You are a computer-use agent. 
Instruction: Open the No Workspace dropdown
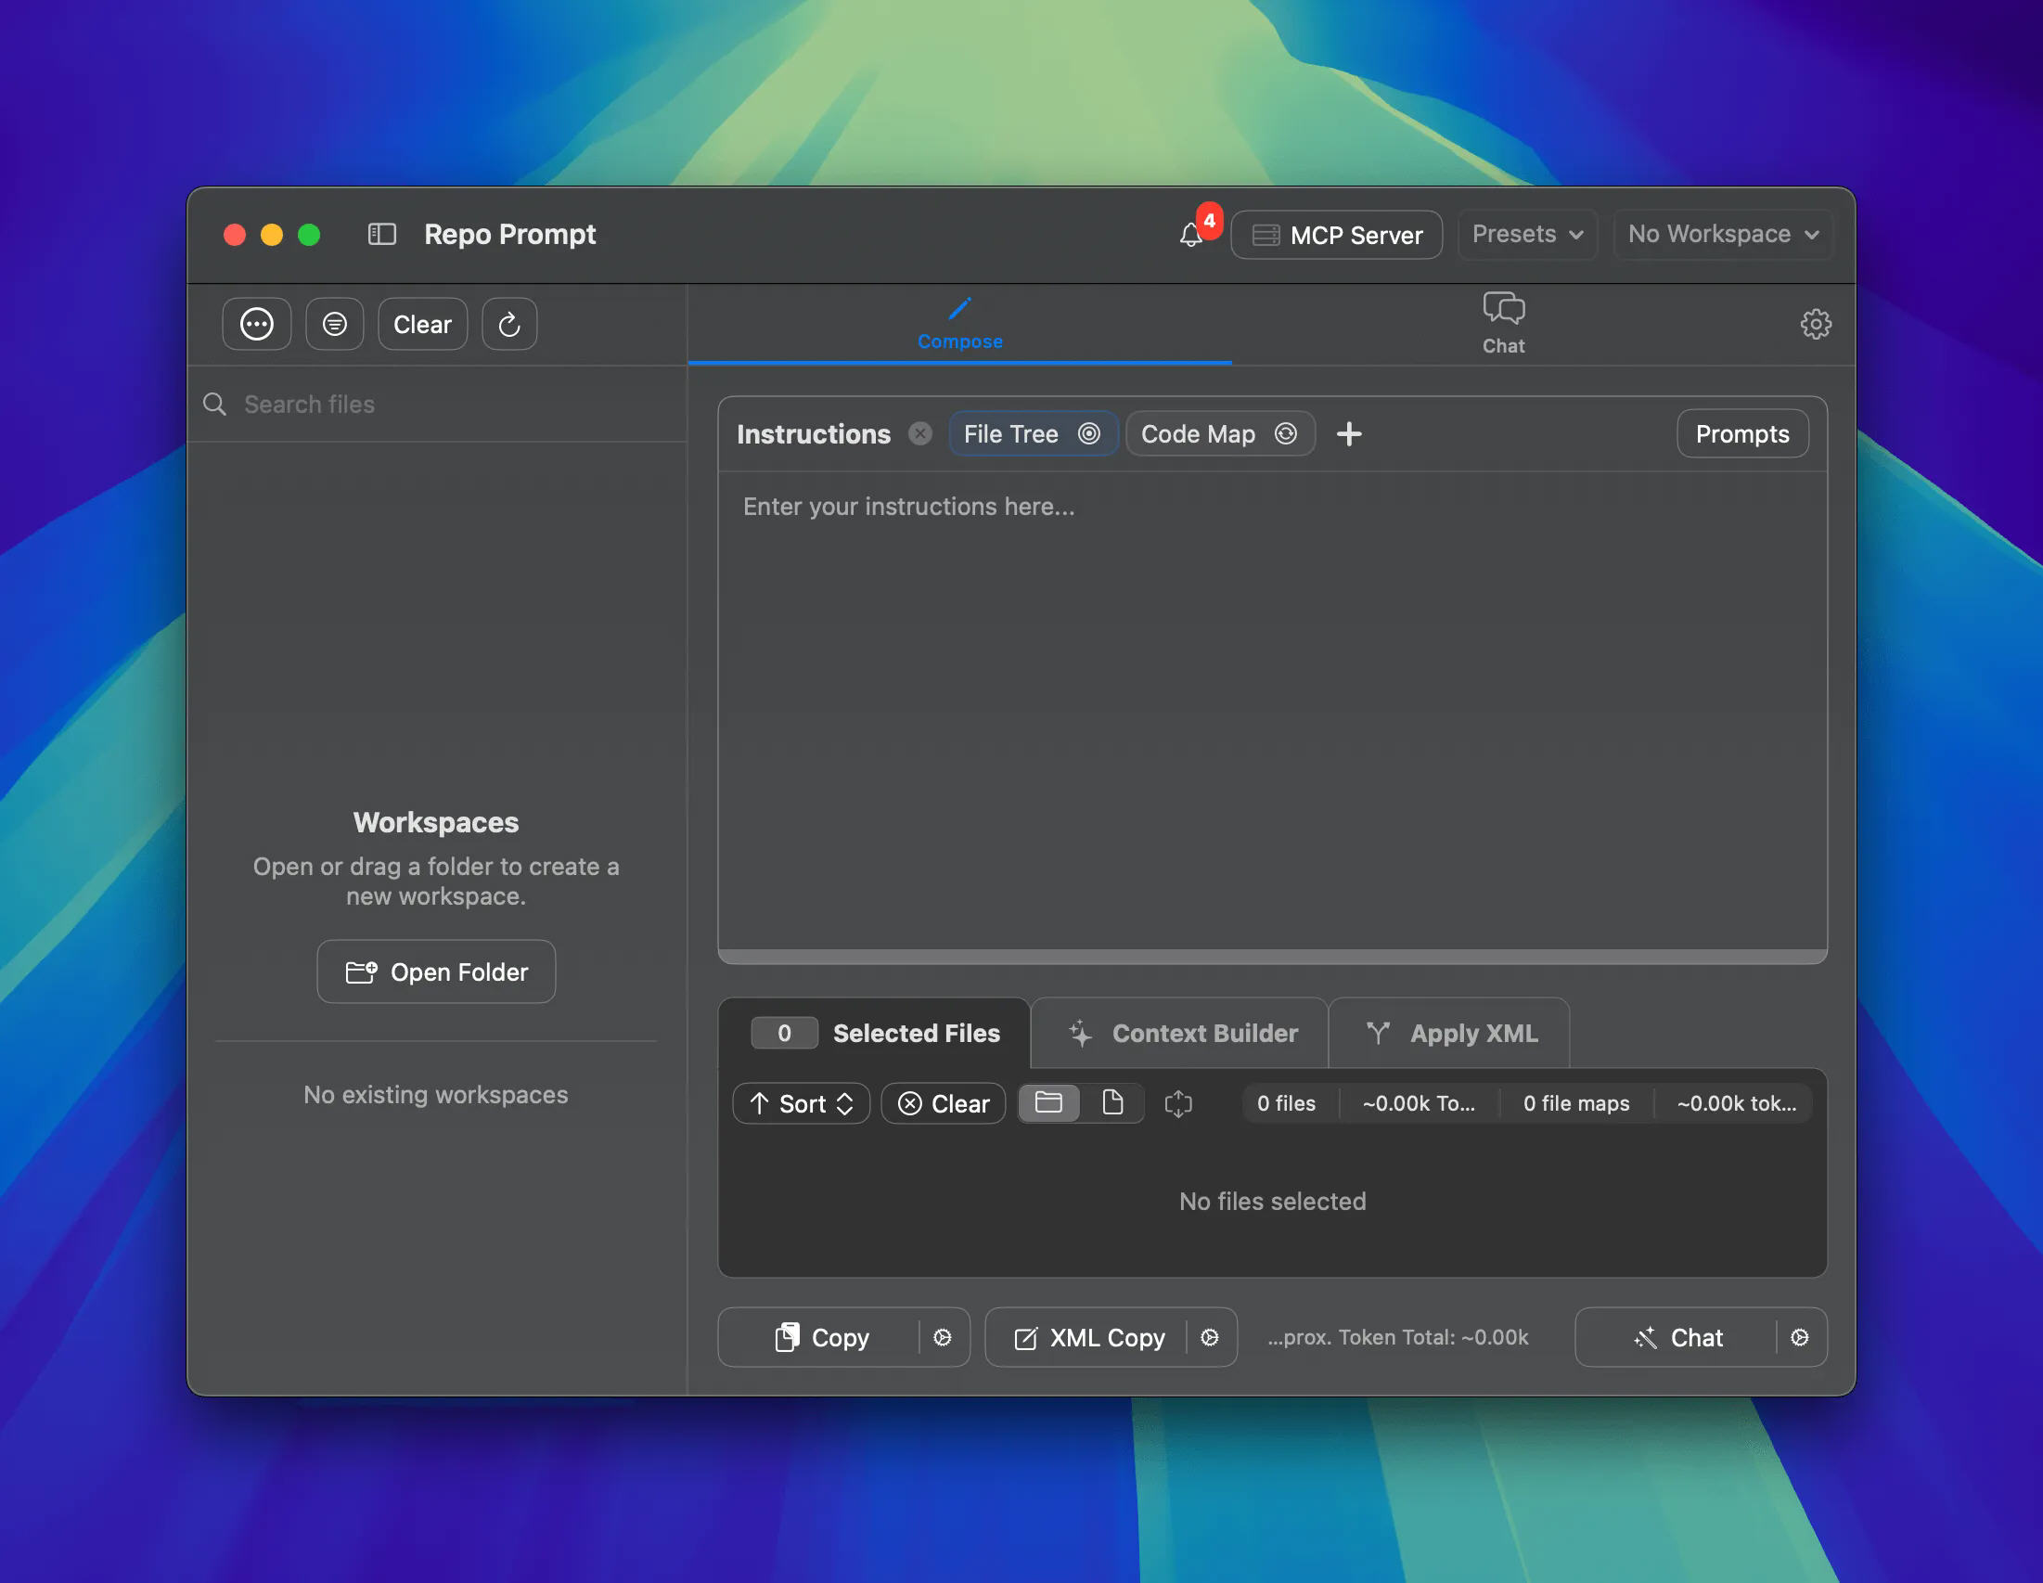click(x=1722, y=234)
